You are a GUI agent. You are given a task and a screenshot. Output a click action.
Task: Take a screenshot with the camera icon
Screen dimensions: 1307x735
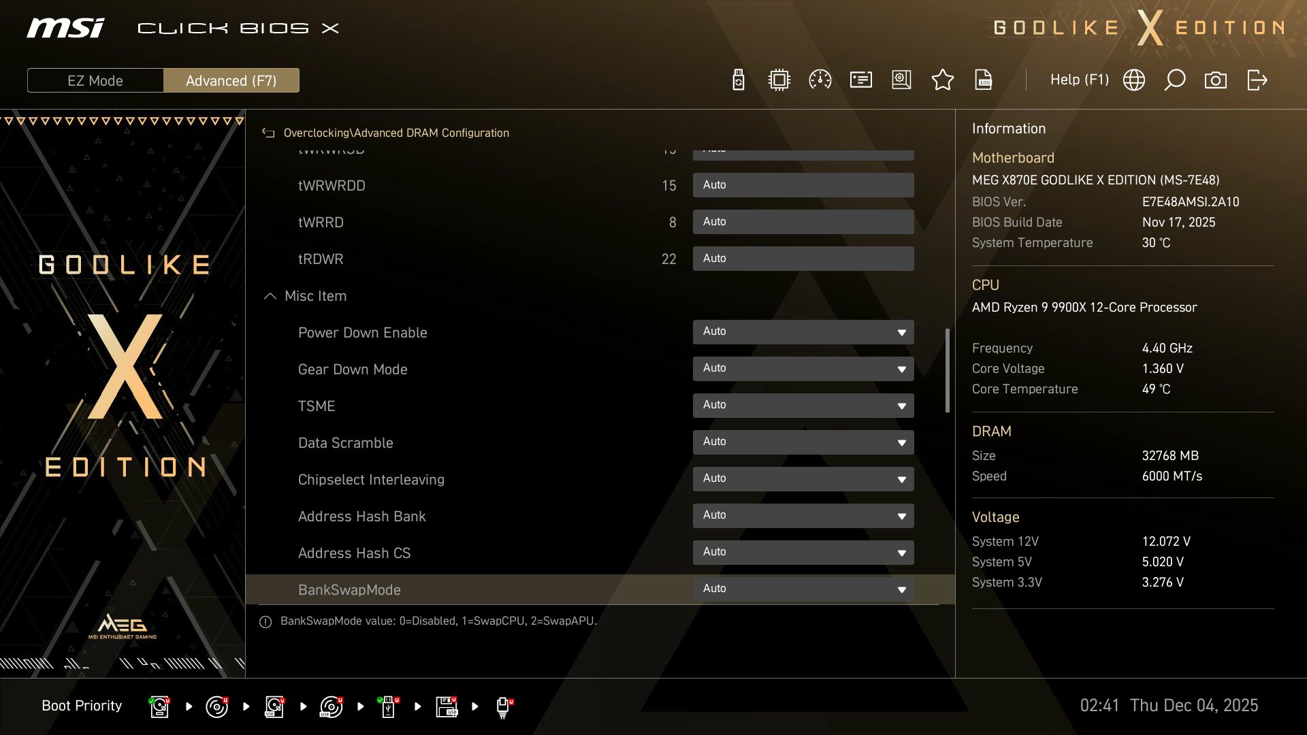(1216, 80)
